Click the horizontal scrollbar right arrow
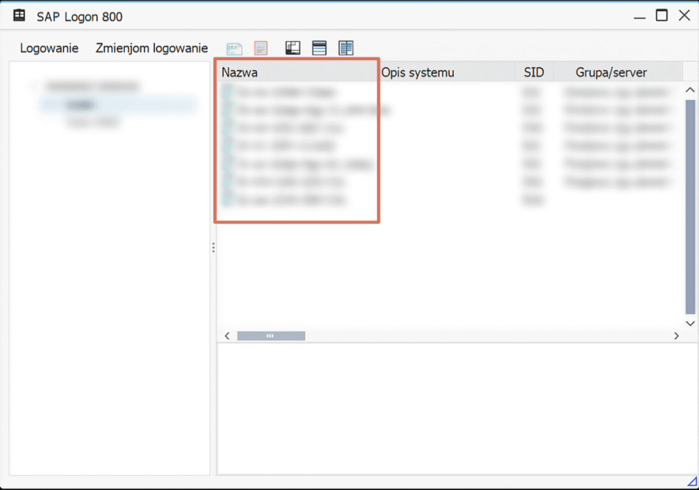The width and height of the screenshot is (699, 490). click(x=676, y=336)
